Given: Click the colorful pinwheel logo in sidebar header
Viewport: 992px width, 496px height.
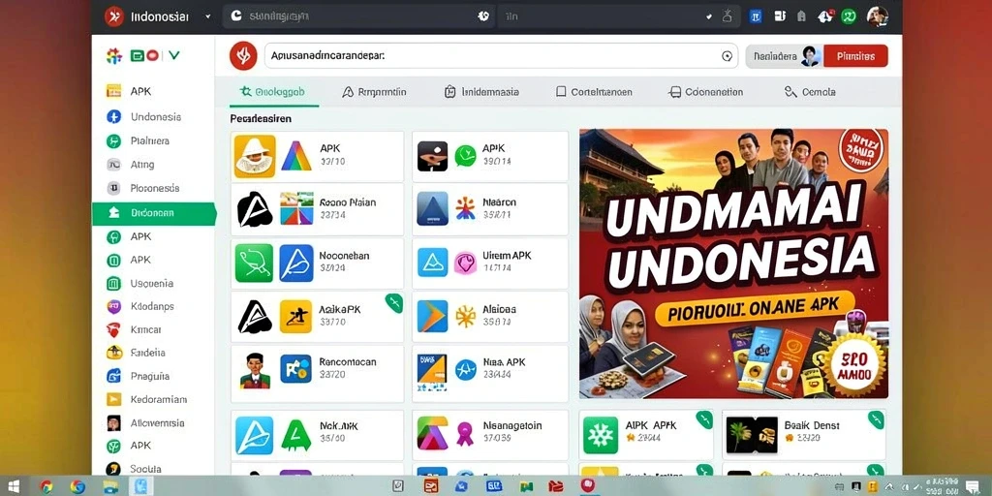Looking at the screenshot, I should [114, 55].
